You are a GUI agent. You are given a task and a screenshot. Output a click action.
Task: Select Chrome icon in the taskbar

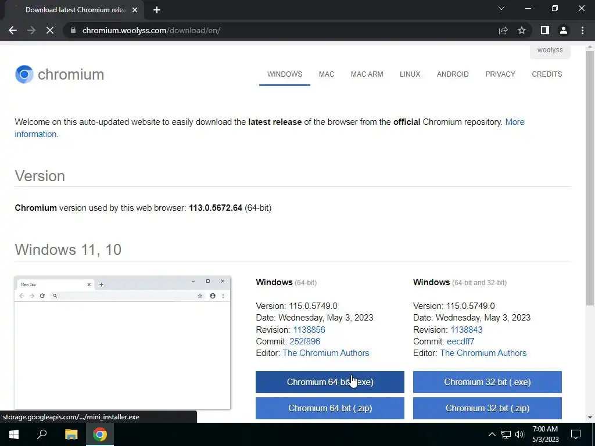(100, 434)
